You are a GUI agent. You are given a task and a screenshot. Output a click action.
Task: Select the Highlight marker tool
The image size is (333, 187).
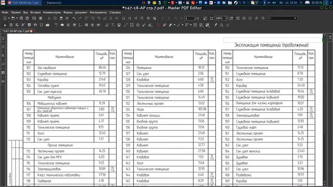point(170,25)
